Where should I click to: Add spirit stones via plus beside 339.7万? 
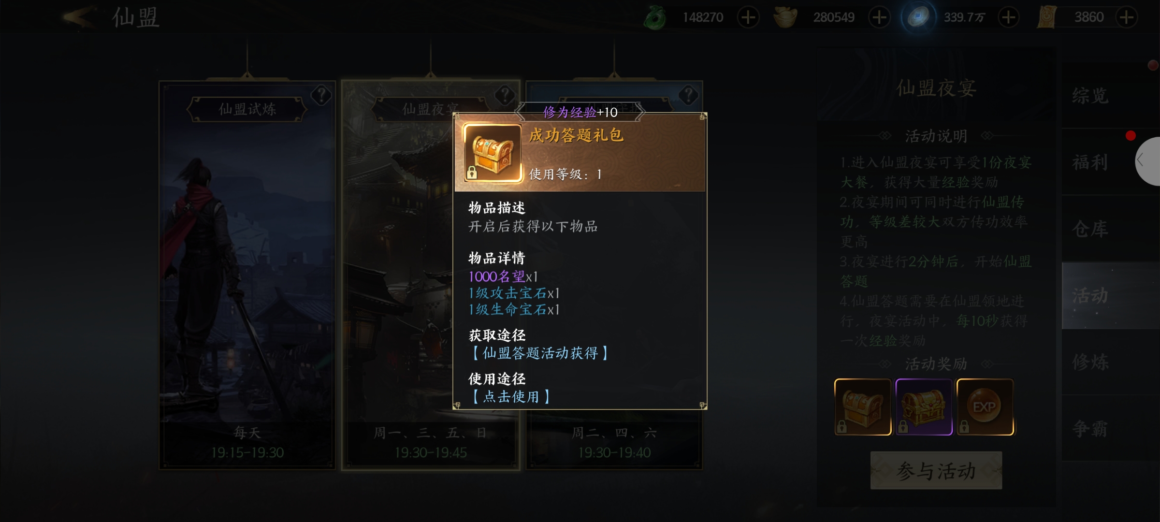click(x=1009, y=17)
